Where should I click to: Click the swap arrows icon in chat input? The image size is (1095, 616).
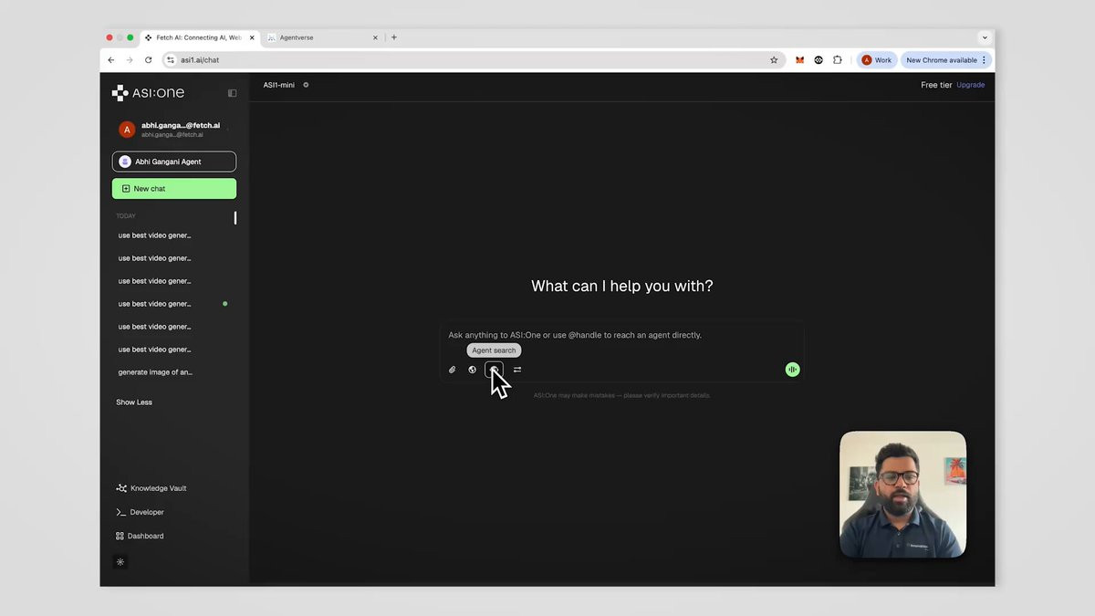tap(517, 370)
